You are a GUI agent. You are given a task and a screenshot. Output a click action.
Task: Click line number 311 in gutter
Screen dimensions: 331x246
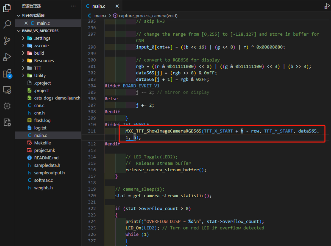click(92, 131)
